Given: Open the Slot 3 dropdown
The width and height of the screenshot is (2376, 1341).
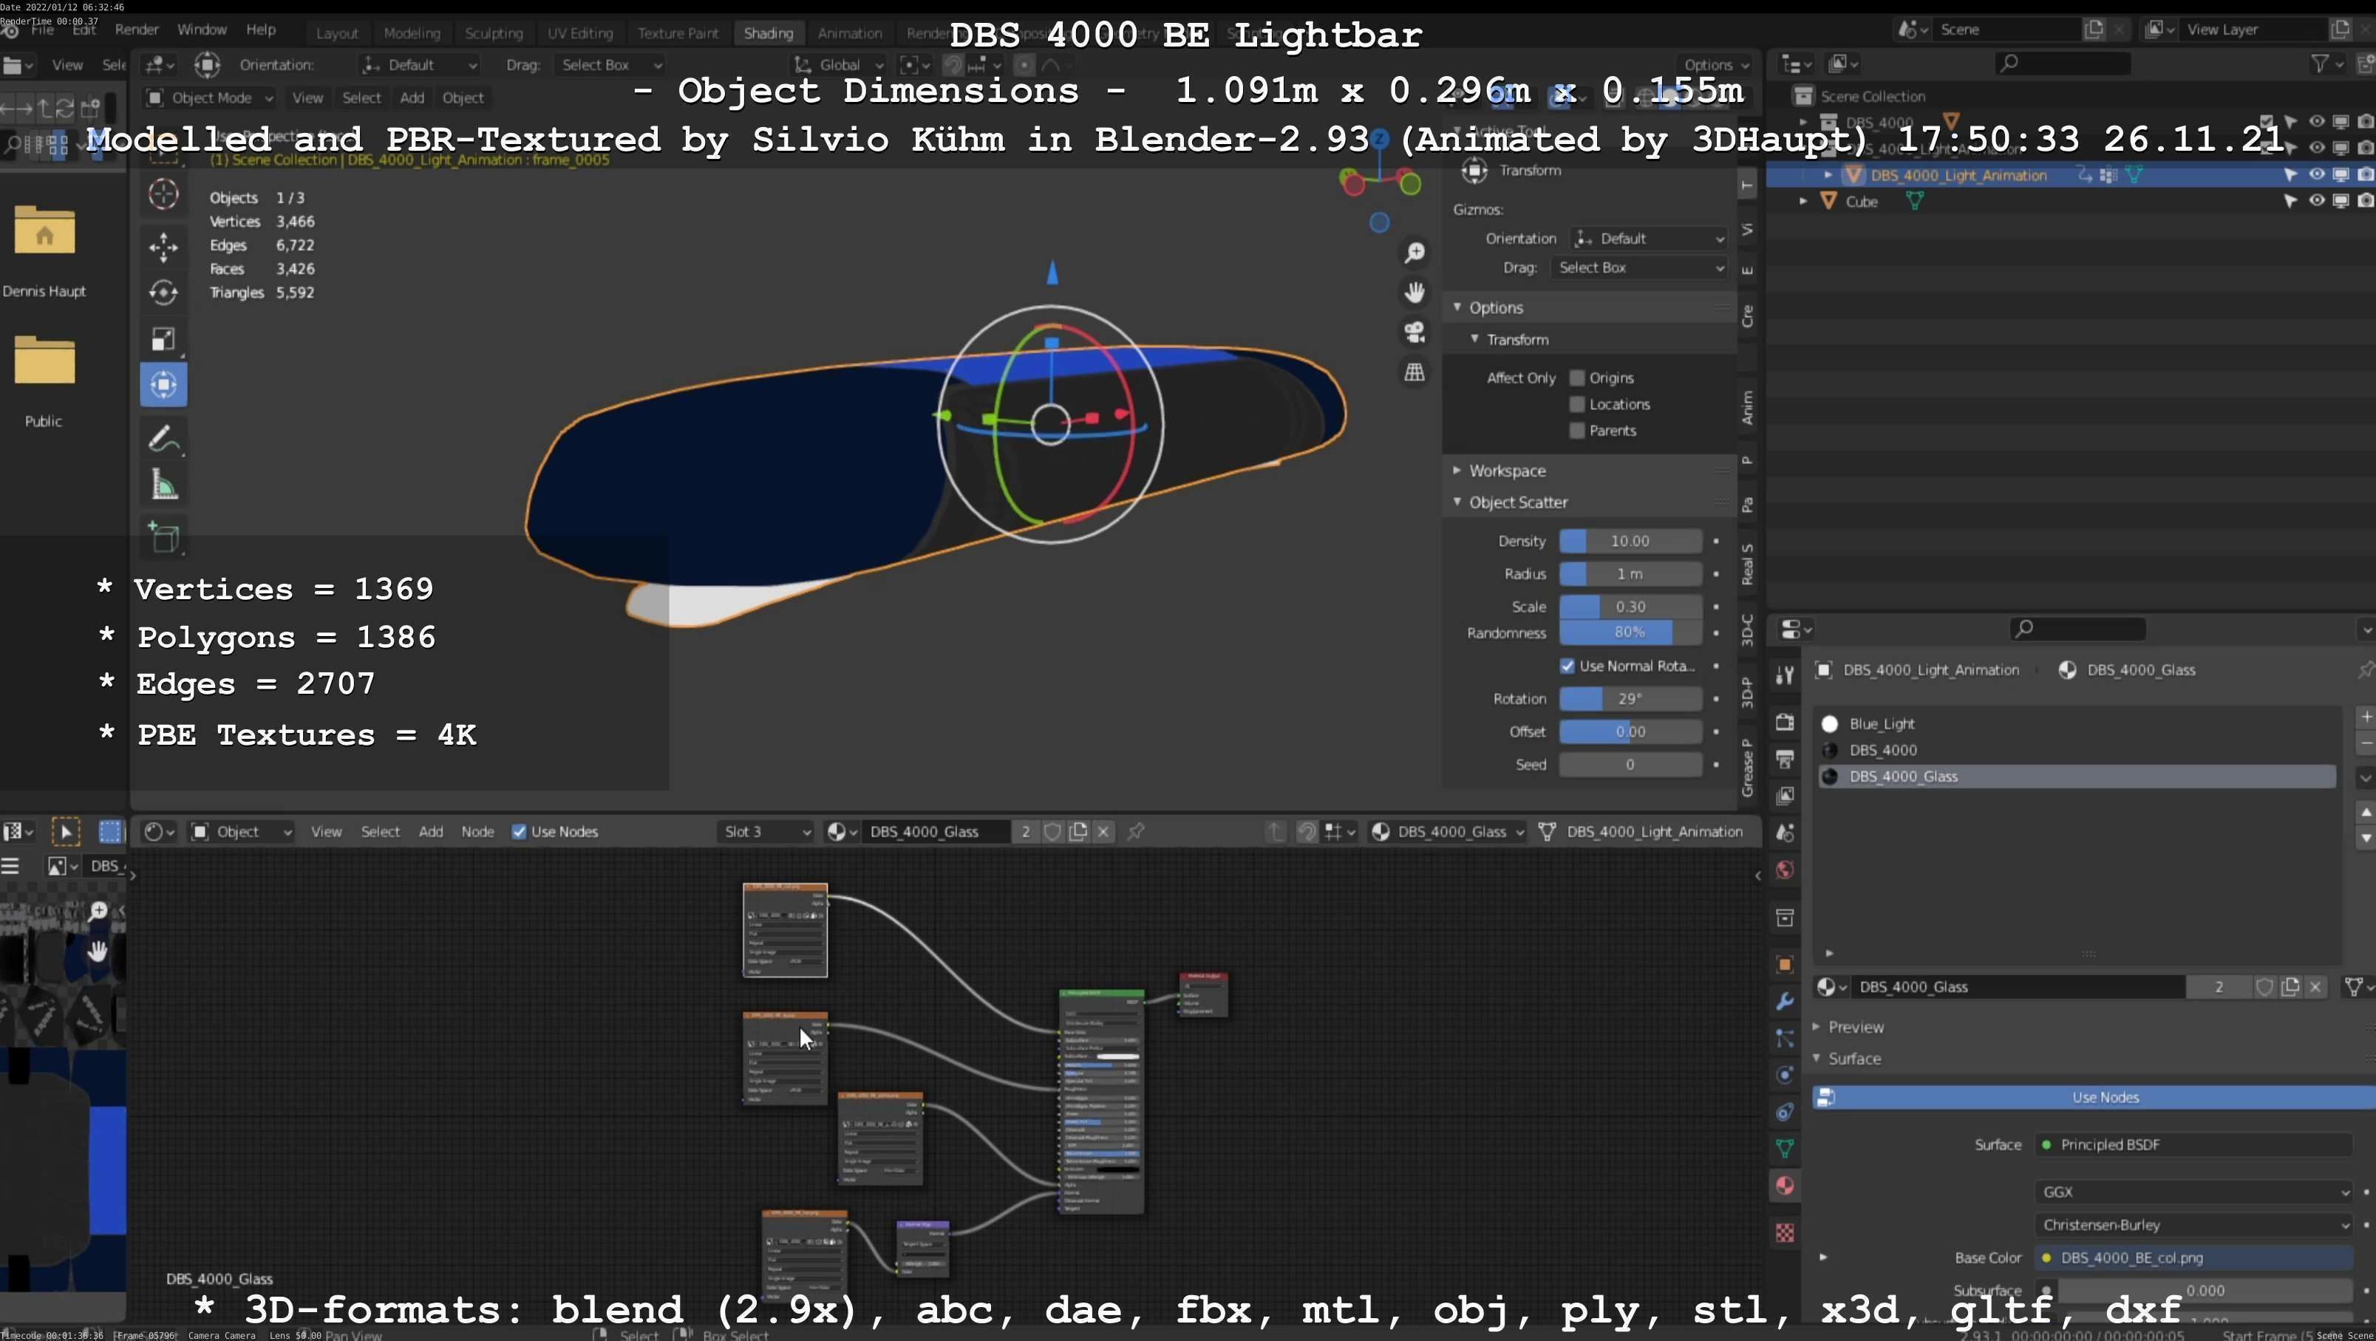Looking at the screenshot, I should 766,832.
